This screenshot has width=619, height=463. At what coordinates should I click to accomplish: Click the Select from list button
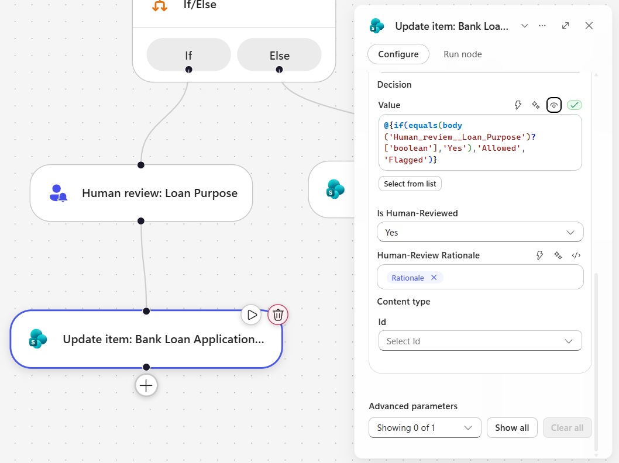point(410,184)
